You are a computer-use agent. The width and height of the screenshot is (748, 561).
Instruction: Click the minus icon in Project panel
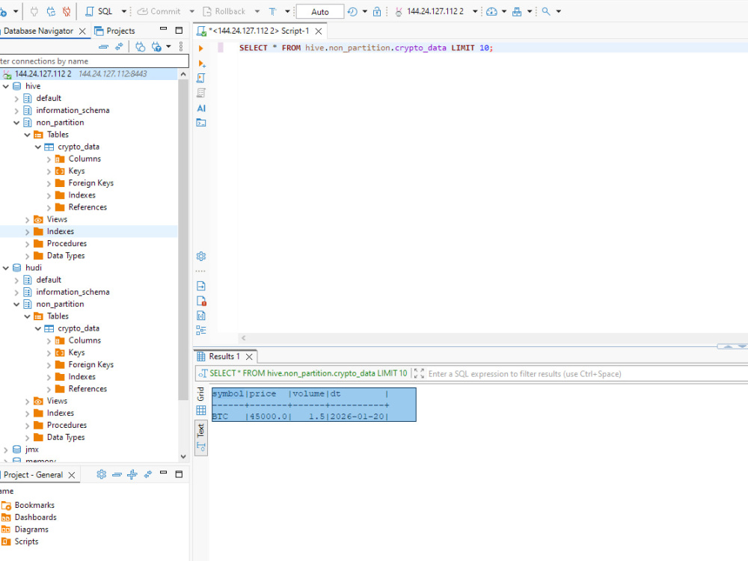[117, 475]
